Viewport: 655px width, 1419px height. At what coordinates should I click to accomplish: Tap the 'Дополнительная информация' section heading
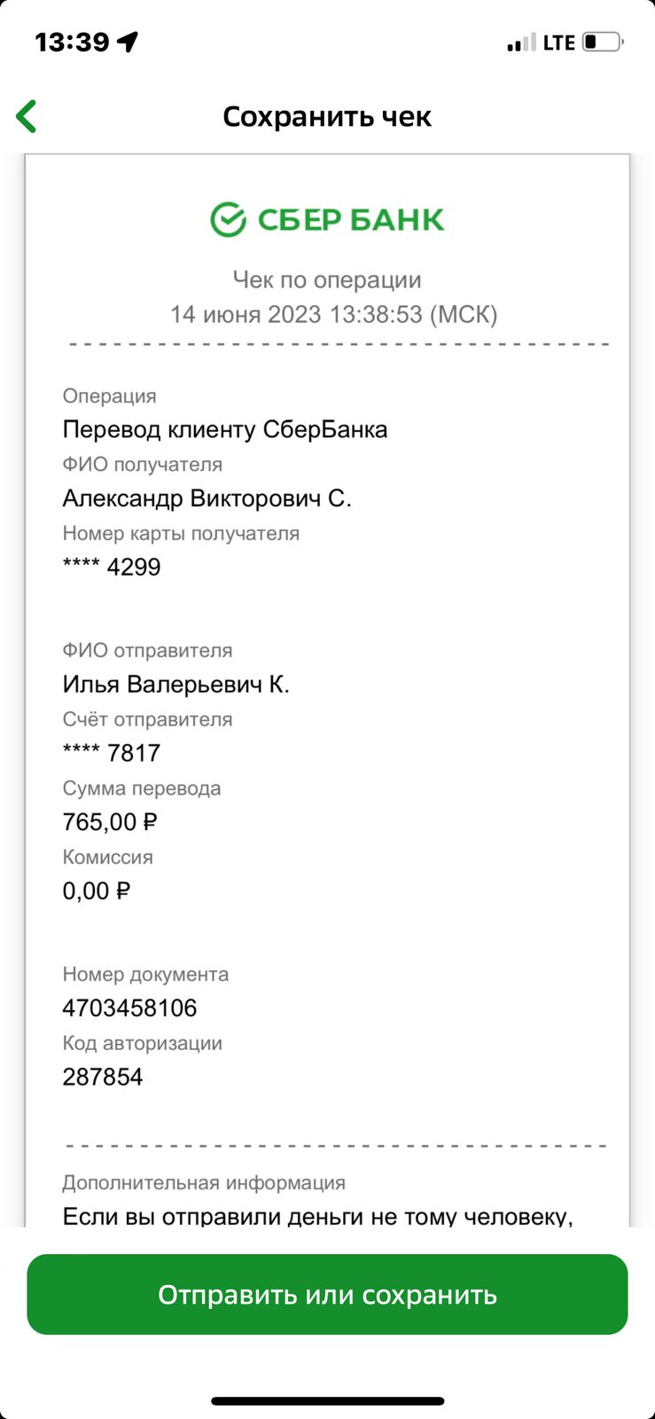point(204,1182)
